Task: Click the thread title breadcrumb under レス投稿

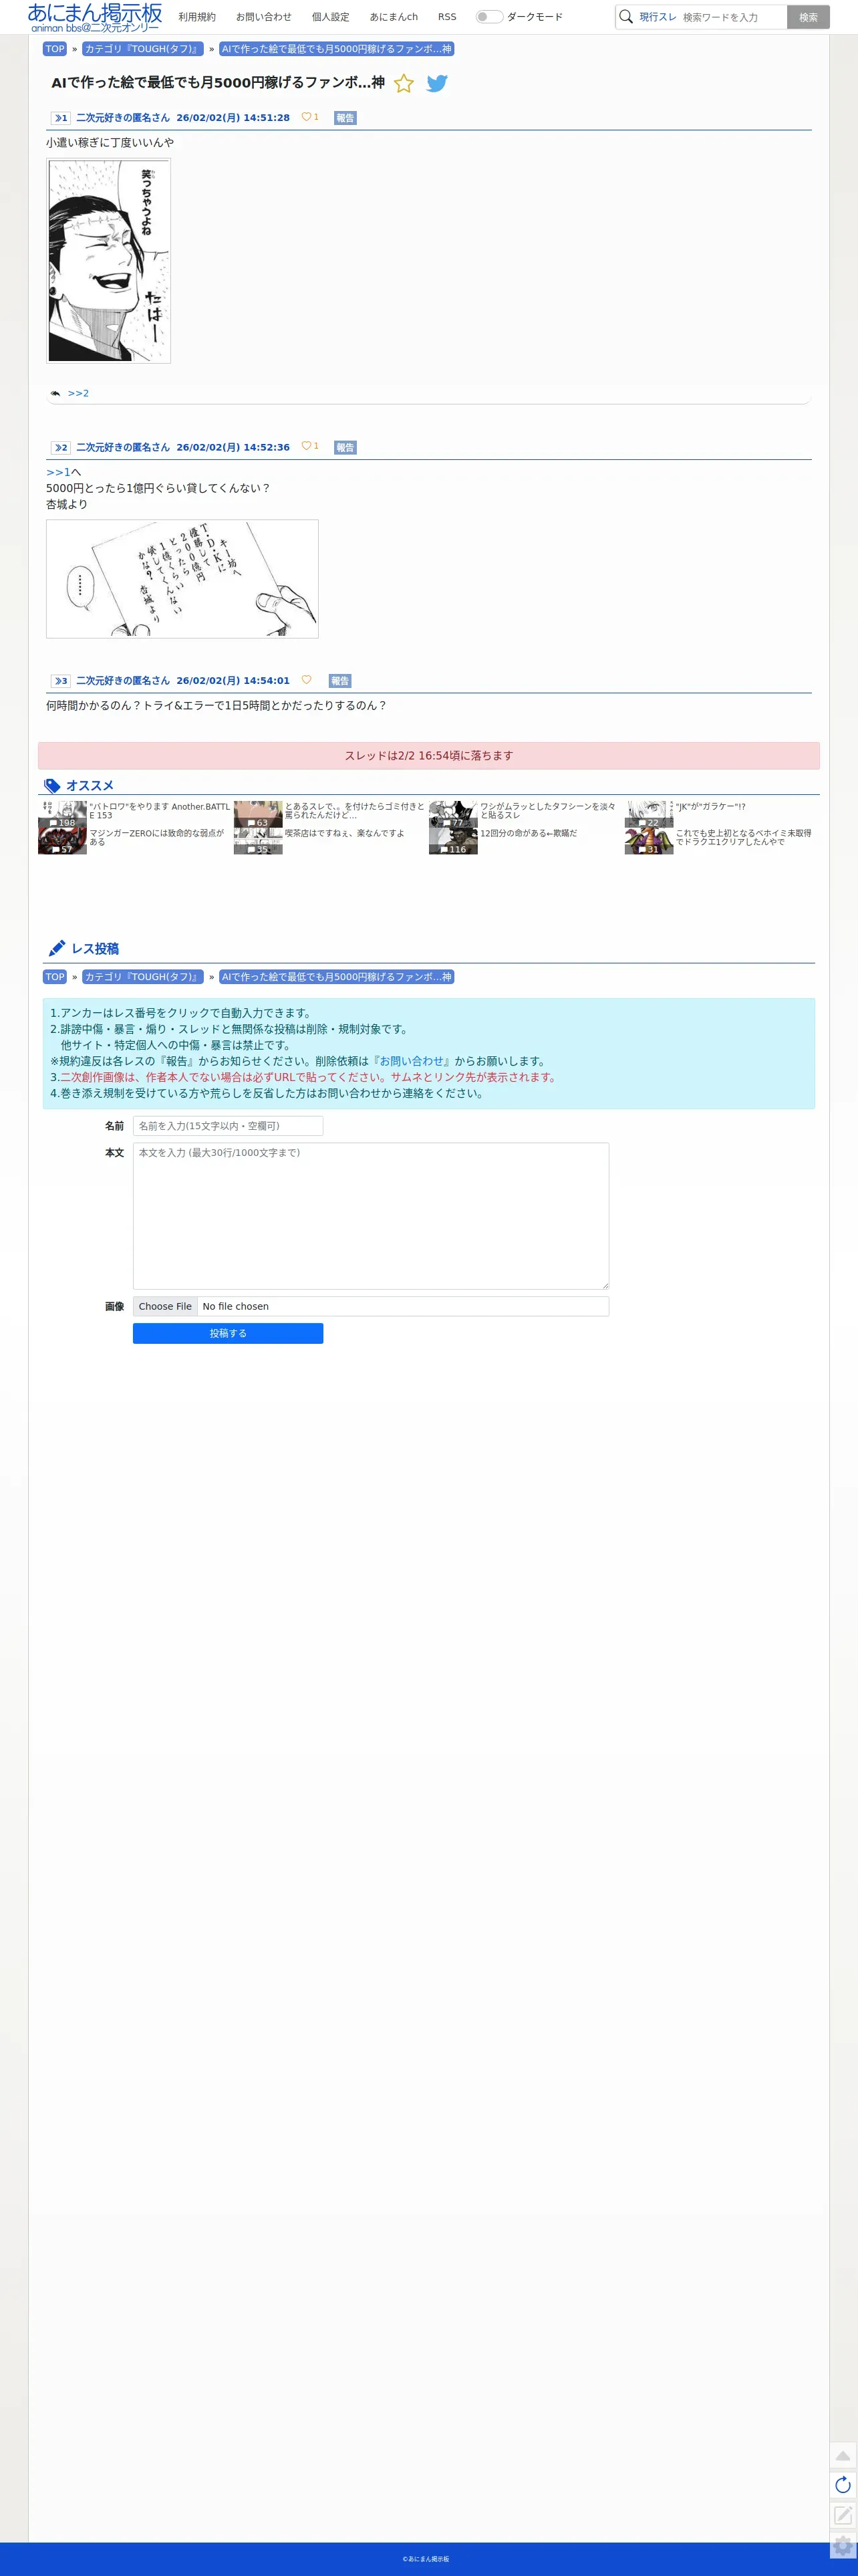Action: coord(337,977)
